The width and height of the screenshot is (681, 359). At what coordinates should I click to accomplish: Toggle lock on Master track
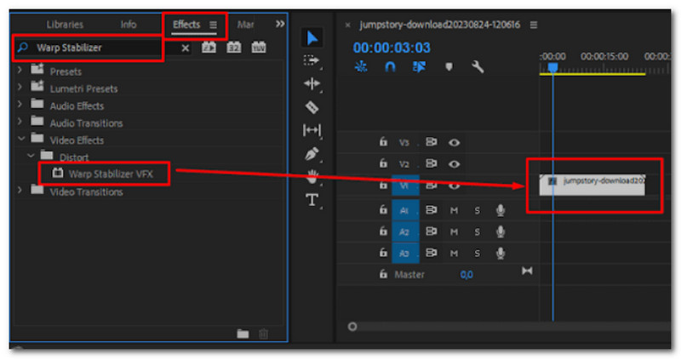[x=383, y=274]
